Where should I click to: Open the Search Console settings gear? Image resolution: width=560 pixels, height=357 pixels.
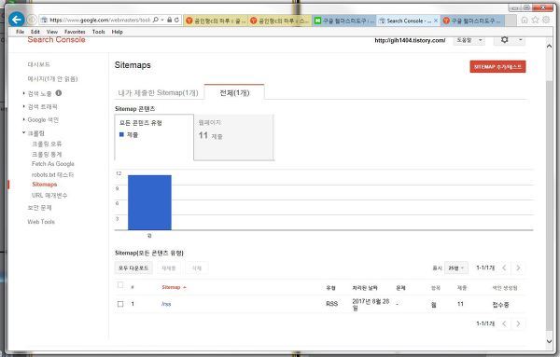(x=504, y=40)
